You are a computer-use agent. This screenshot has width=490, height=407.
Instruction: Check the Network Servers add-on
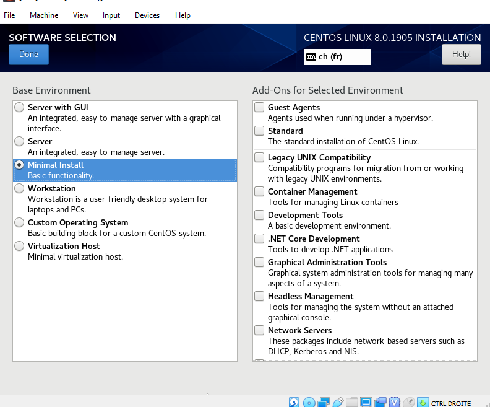click(259, 331)
